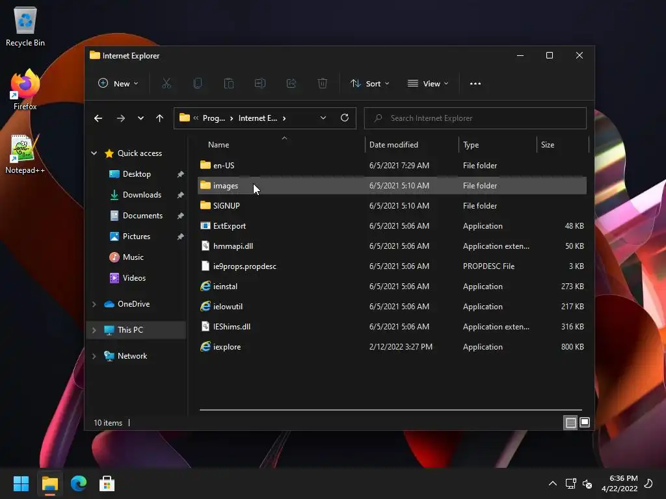Open the Windows Start menu

pos(21,483)
